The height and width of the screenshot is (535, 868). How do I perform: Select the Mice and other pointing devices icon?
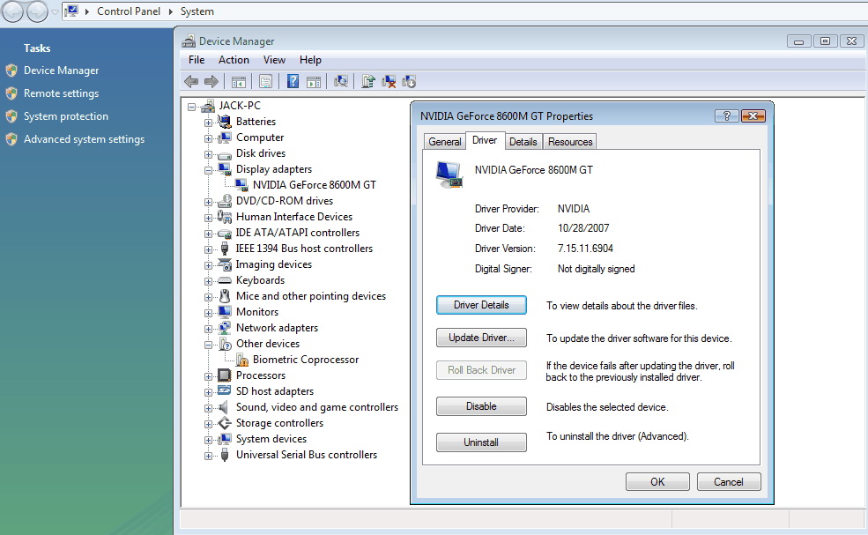pyautogui.click(x=224, y=296)
